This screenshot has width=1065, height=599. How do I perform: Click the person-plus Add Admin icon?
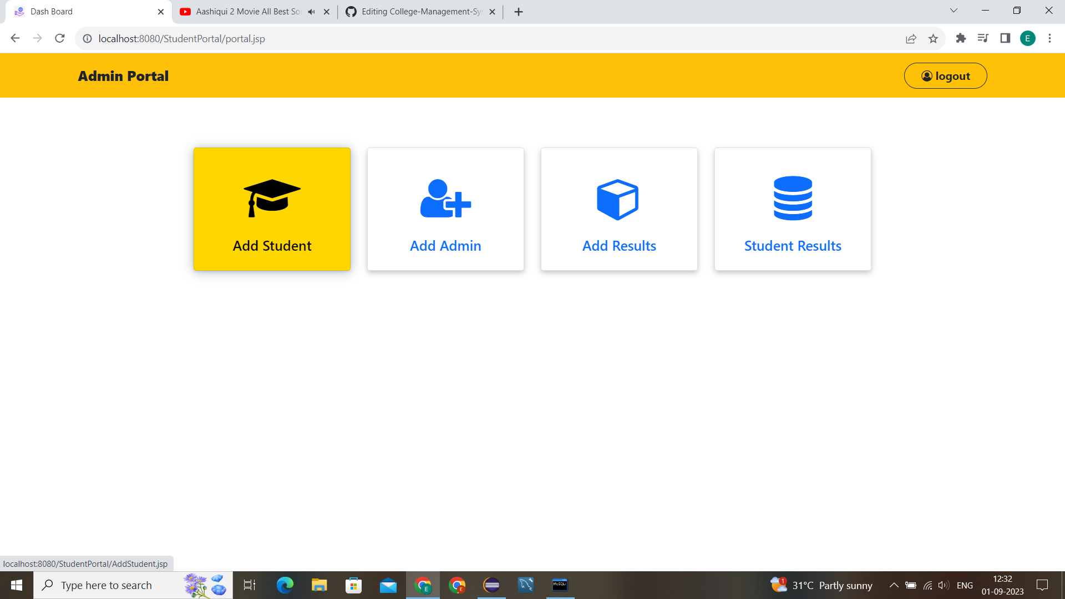pyautogui.click(x=445, y=200)
